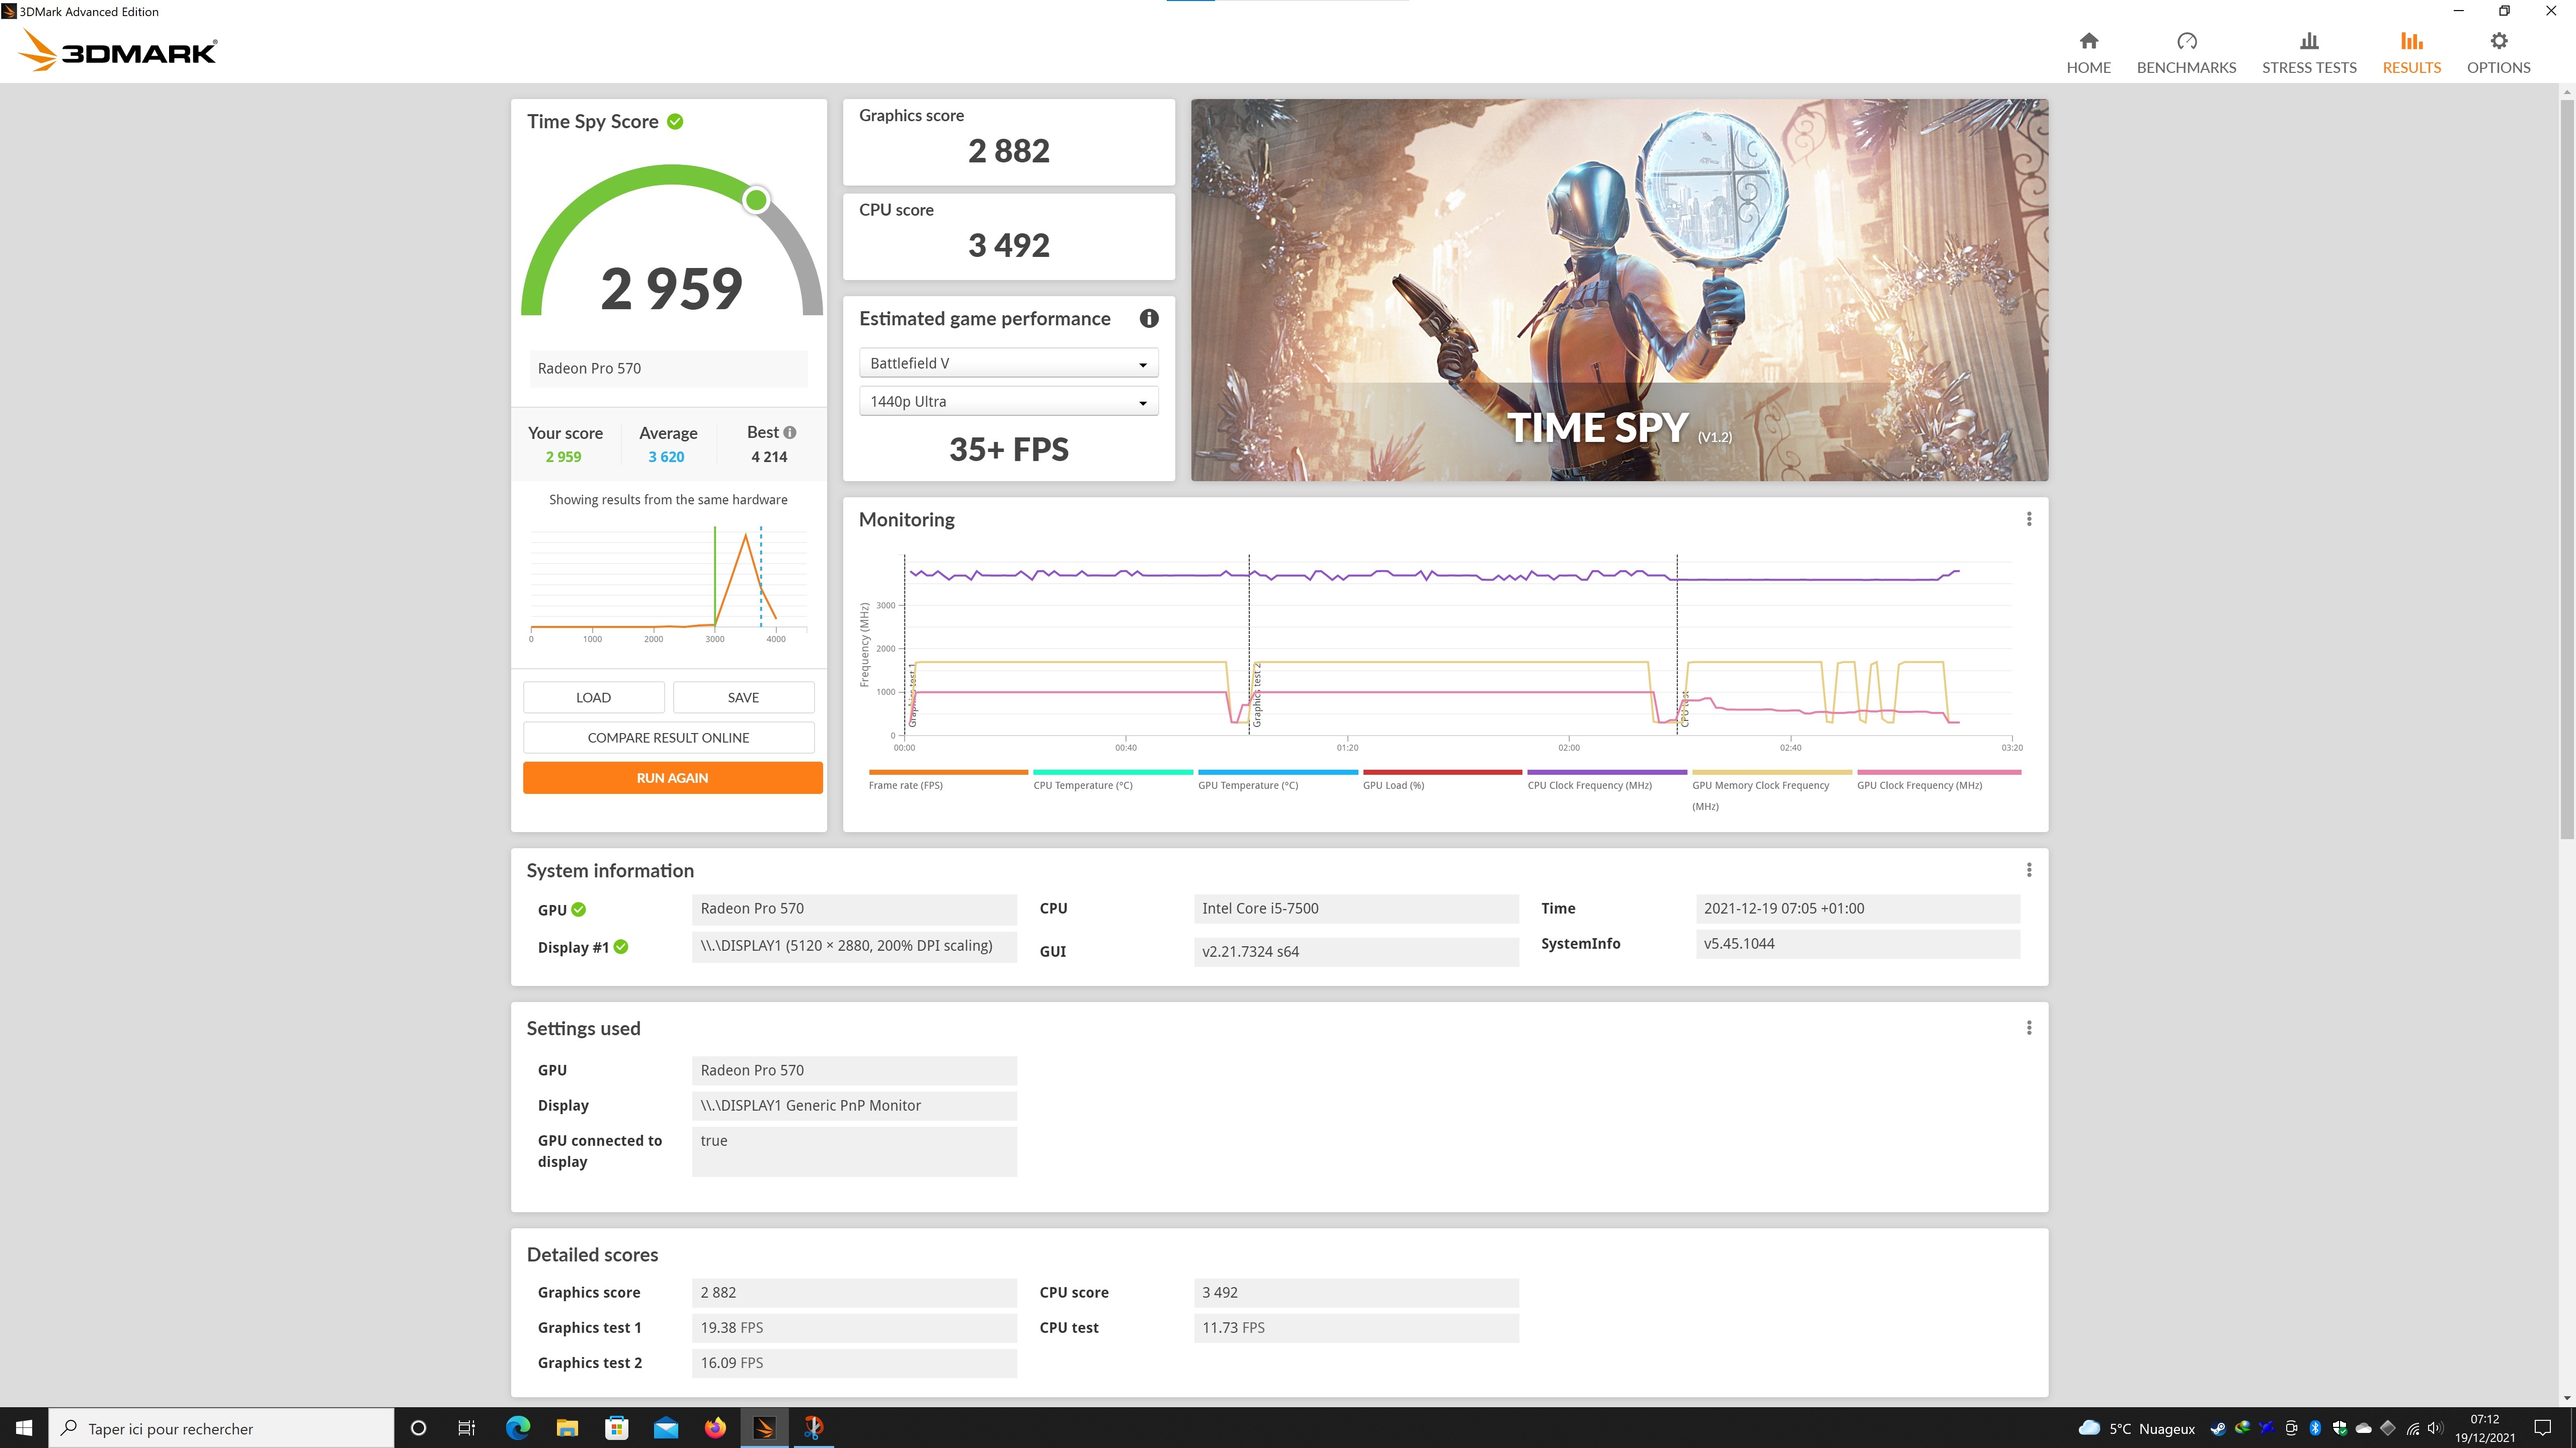
Task: Expand the 1440p Ultra resolution dropdown
Action: [1008, 402]
